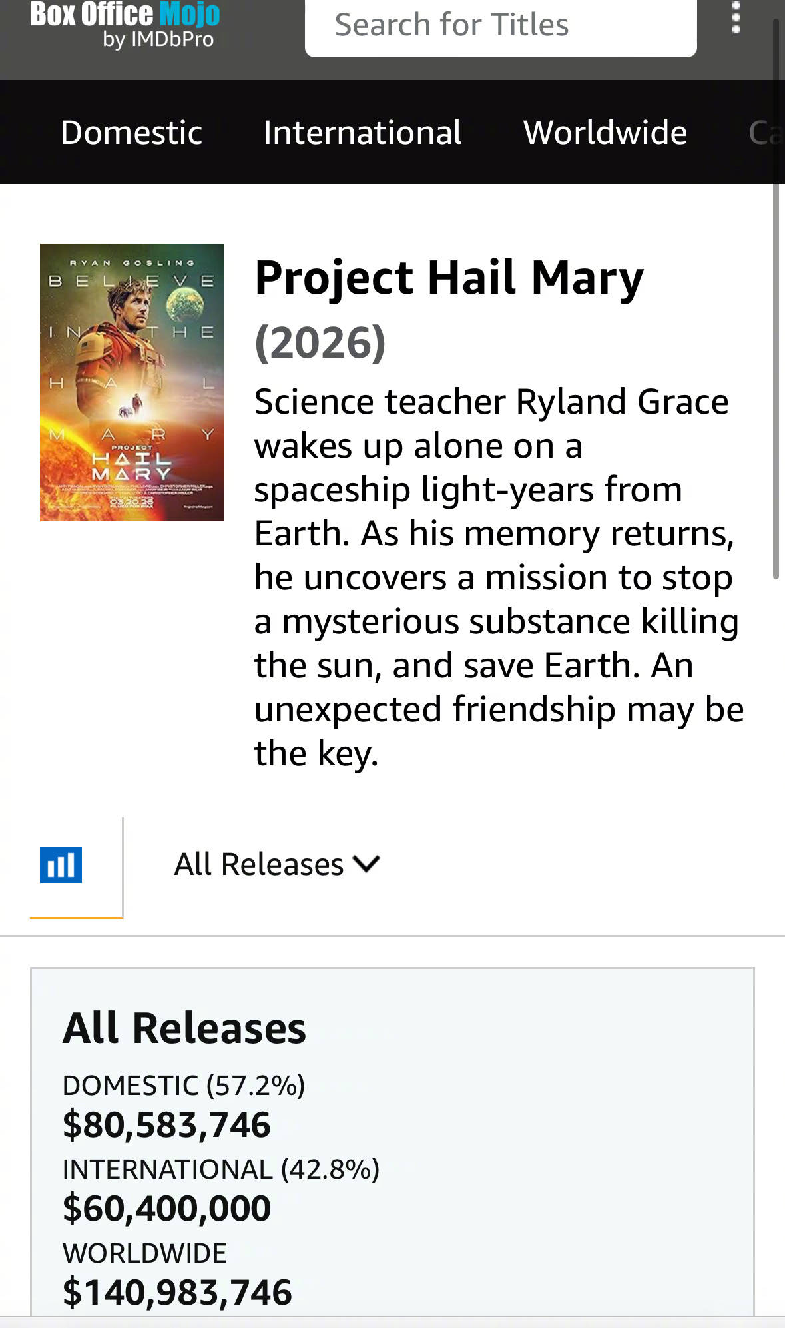Go home via Box Office Mojo logo
Screen dimensions: 785x1328
tap(125, 15)
